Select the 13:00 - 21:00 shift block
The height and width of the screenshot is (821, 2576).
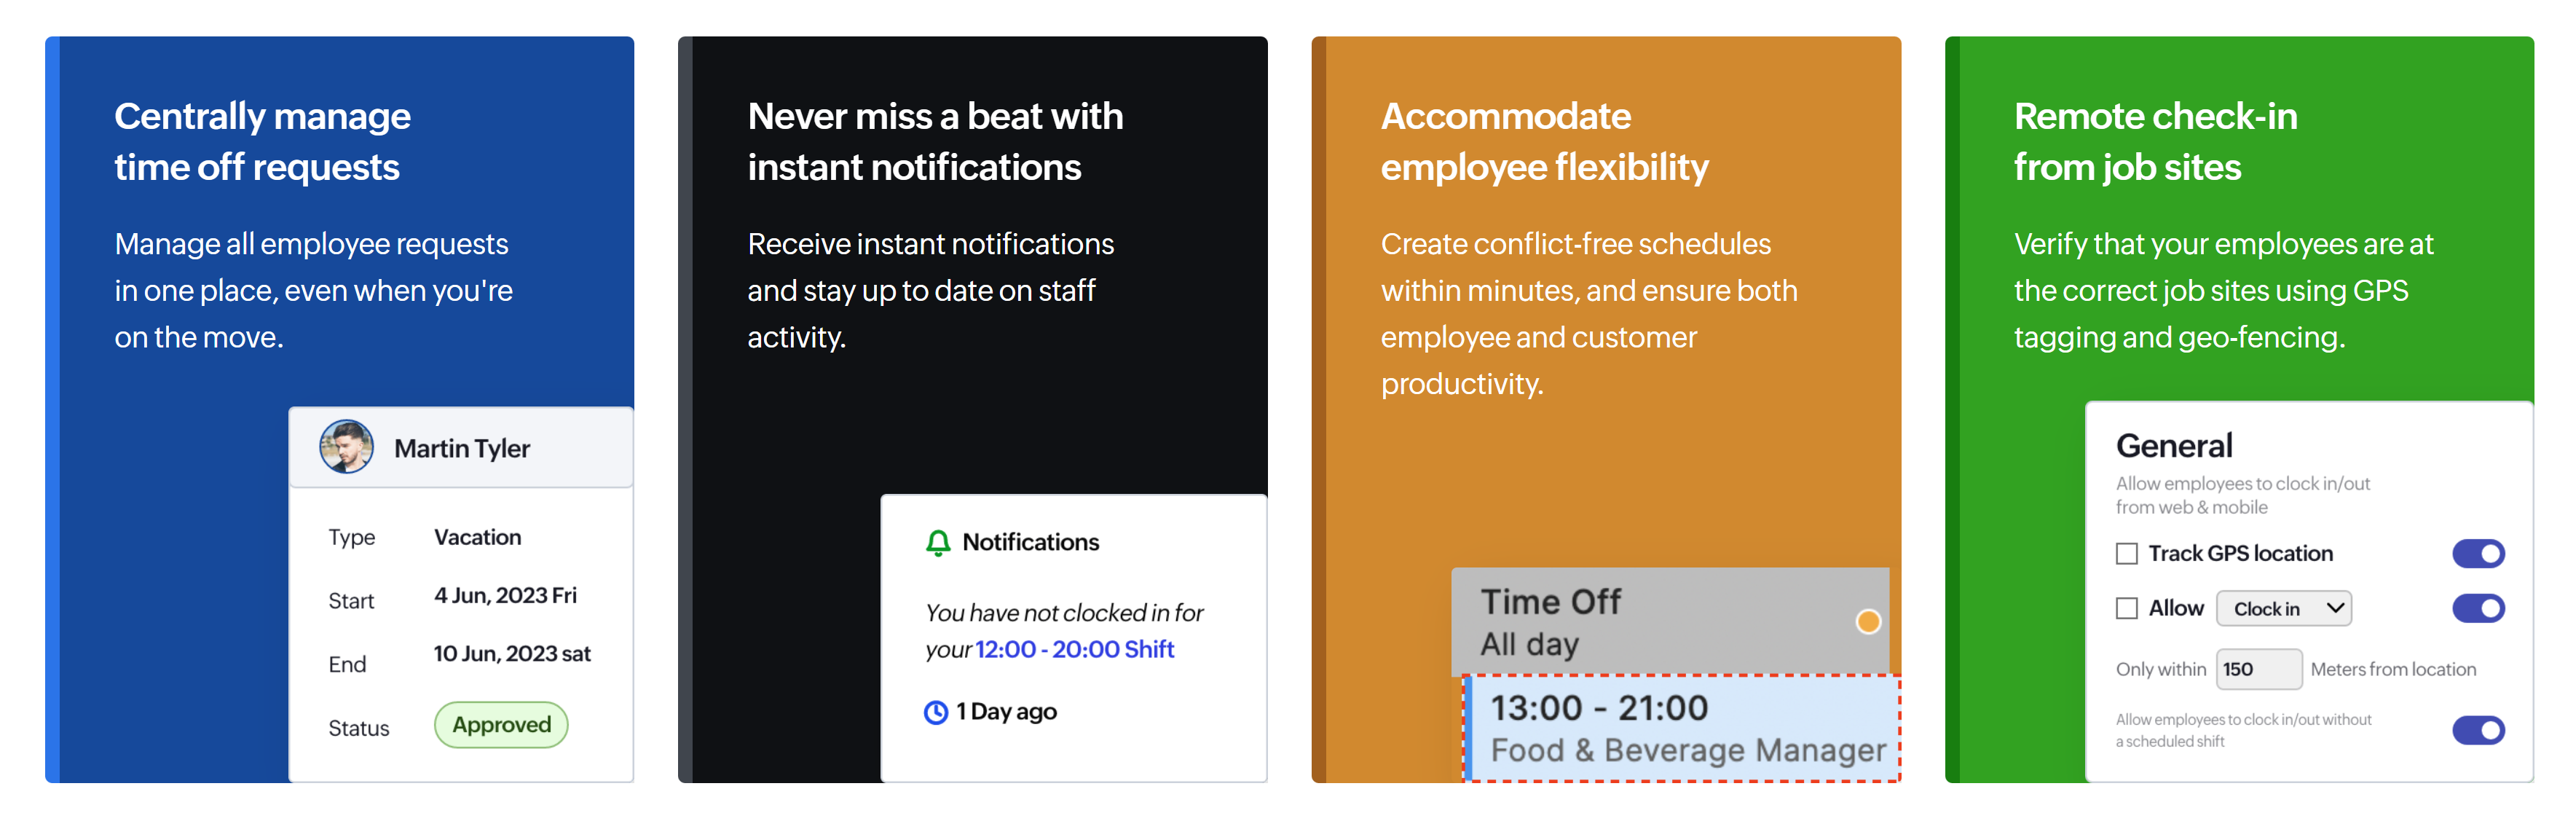[1681, 728]
